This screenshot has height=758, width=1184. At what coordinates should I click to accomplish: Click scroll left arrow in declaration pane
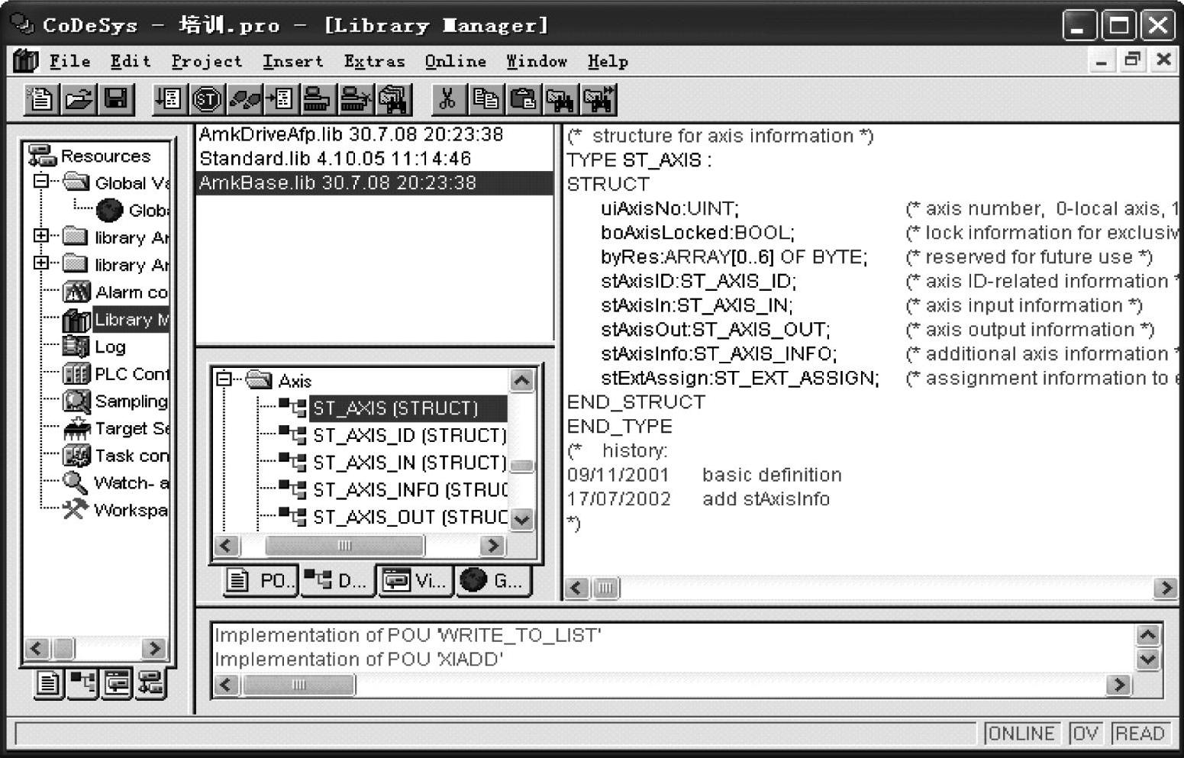[x=577, y=588]
